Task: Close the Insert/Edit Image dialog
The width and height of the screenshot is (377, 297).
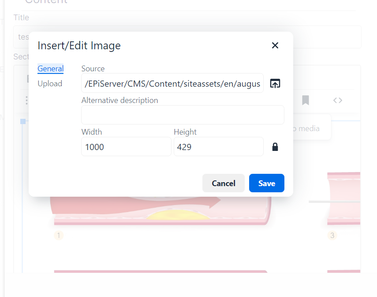Action: (275, 45)
